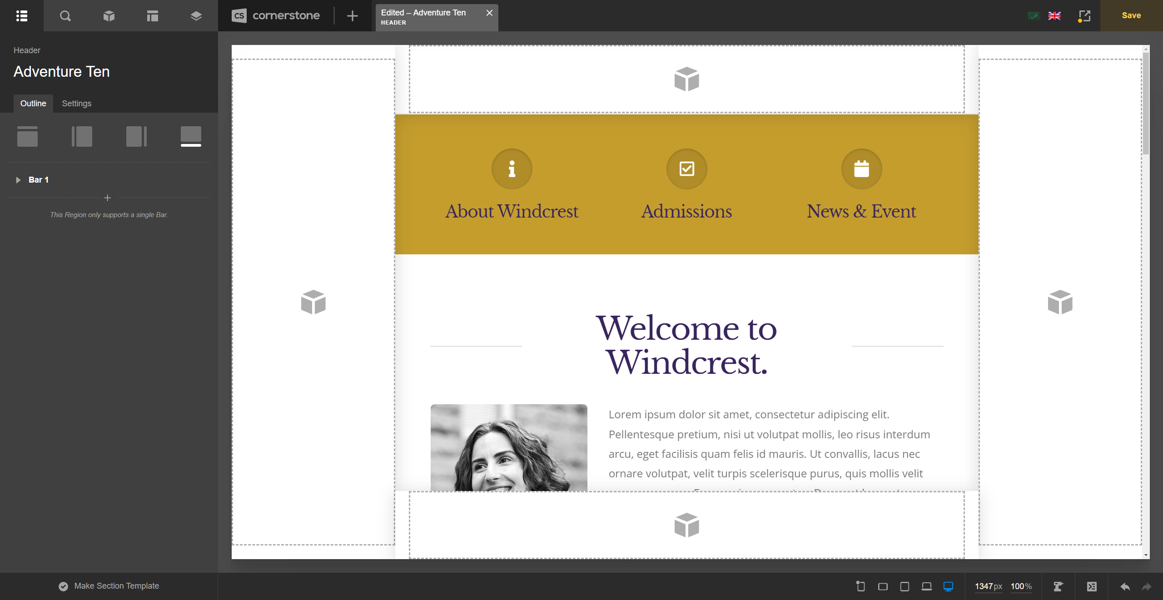Open the external preview icon
Viewport: 1163px width, 600px height.
click(x=1084, y=16)
